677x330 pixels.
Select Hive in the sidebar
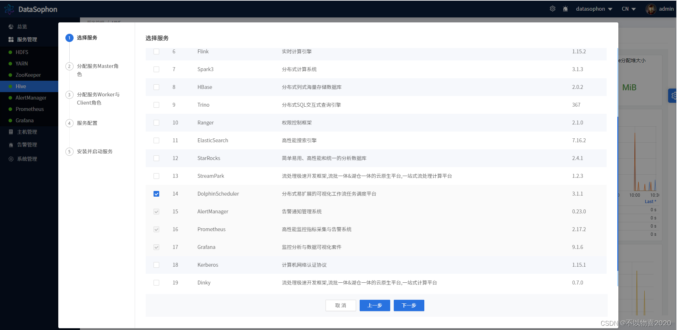[29, 86]
